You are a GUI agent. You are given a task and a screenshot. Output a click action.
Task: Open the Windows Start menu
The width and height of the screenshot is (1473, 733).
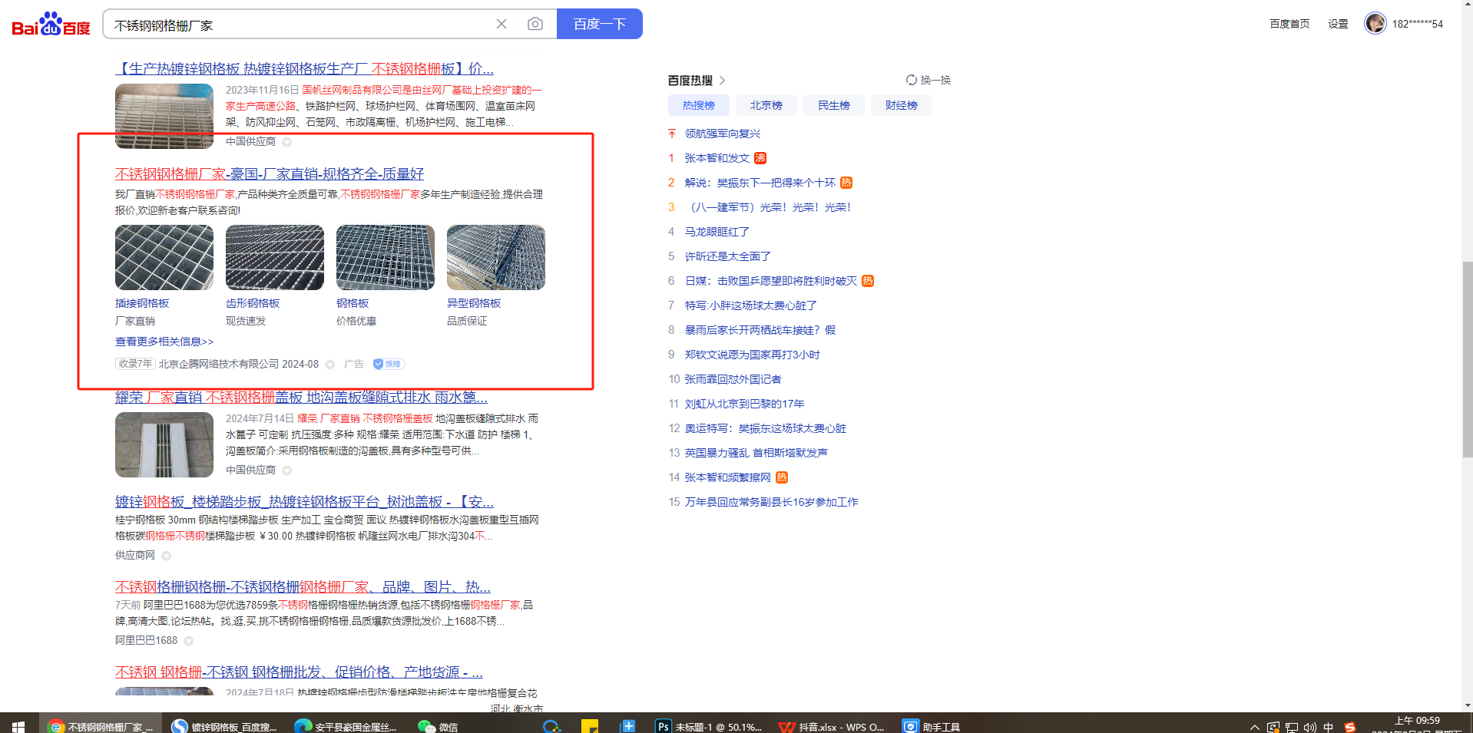click(x=18, y=726)
